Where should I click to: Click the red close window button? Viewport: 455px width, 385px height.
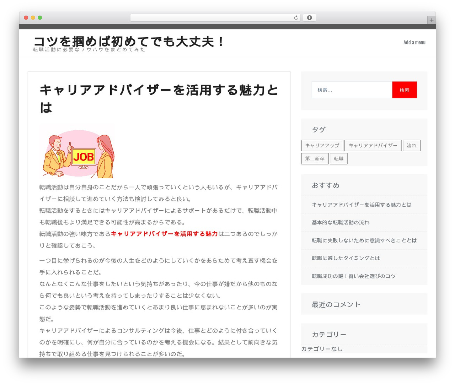(26, 18)
